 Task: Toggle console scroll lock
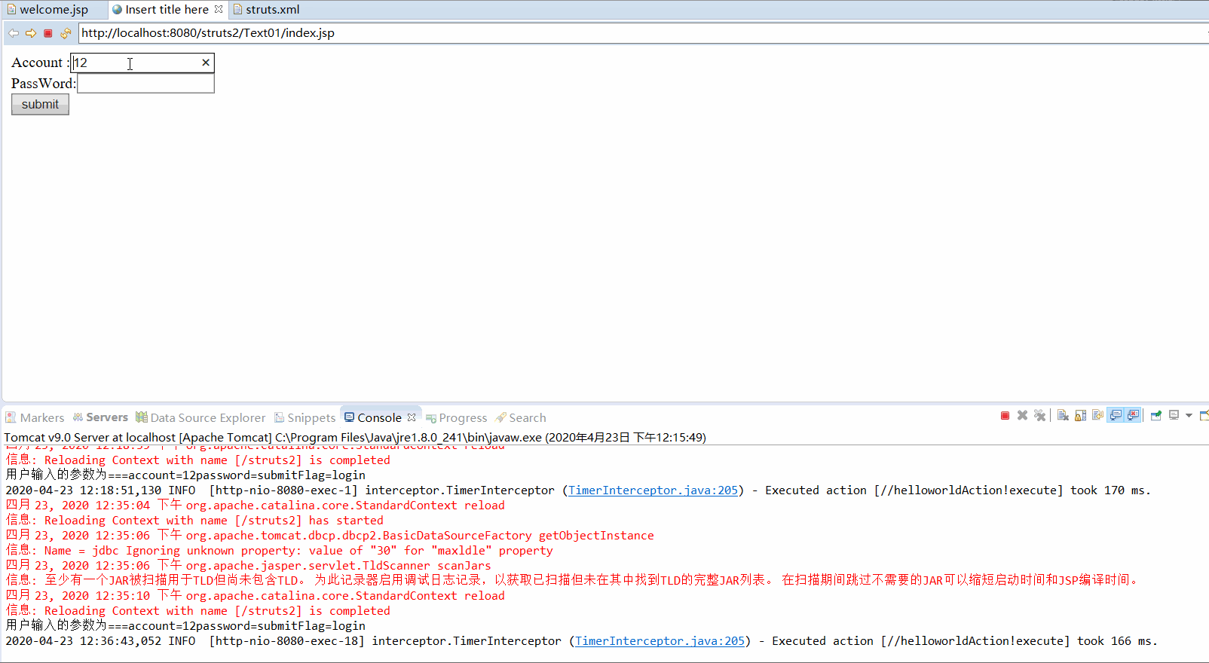(1080, 416)
